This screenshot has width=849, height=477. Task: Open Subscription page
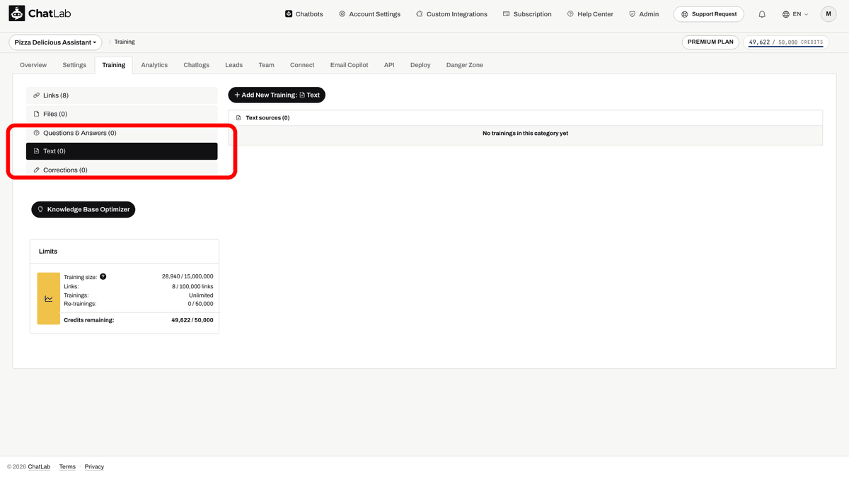coord(527,14)
